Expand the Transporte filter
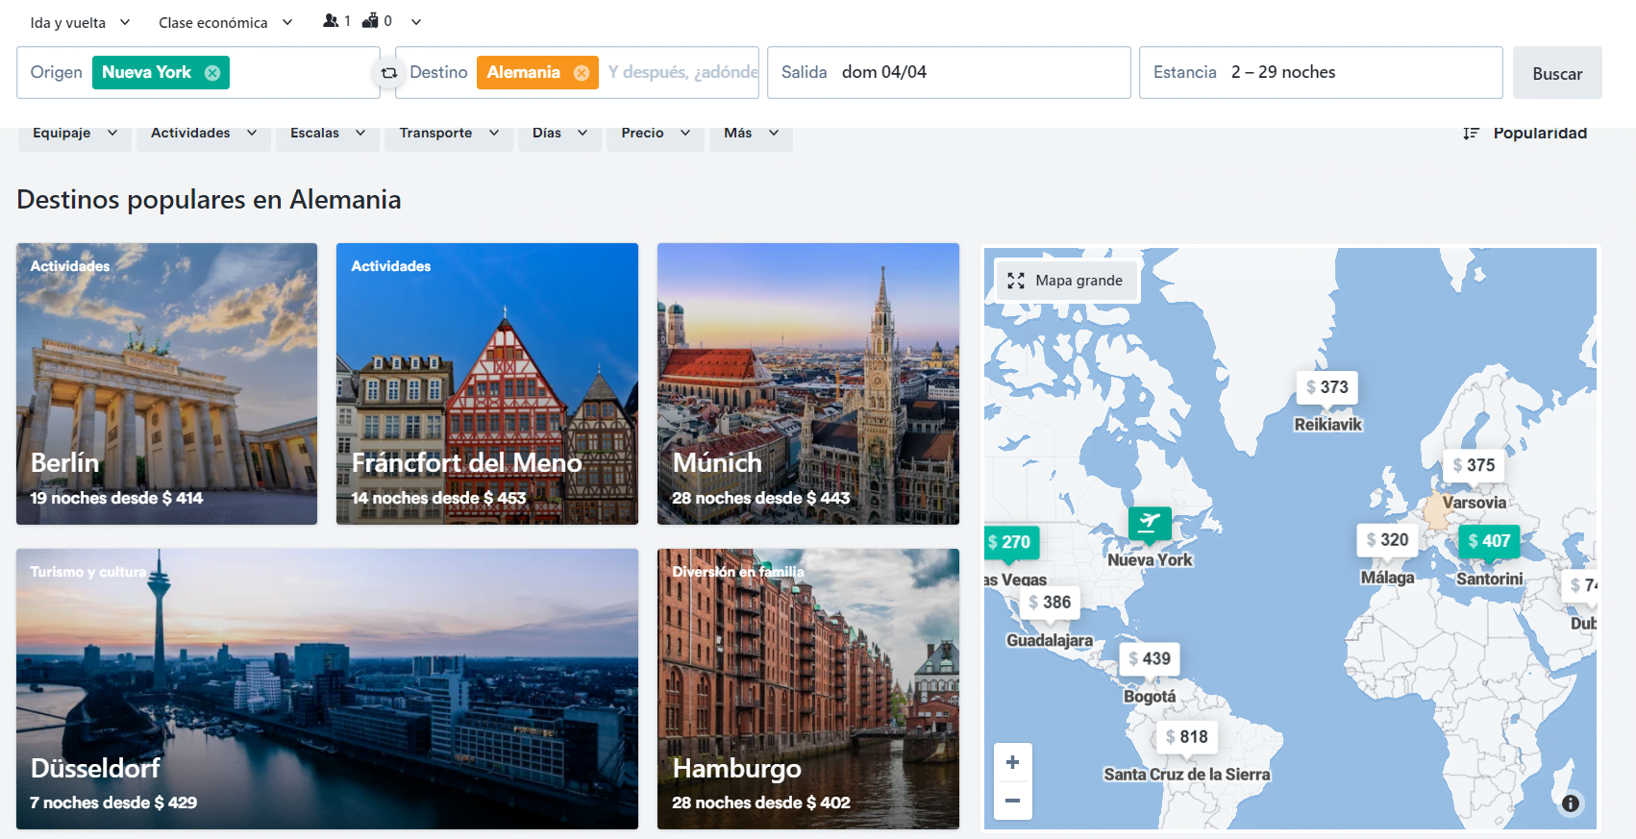Screen dimensions: 1636x839 coord(449,134)
